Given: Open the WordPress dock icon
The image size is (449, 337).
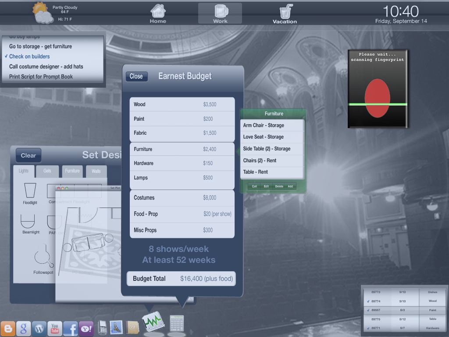Looking at the screenshot, I should 39,328.
